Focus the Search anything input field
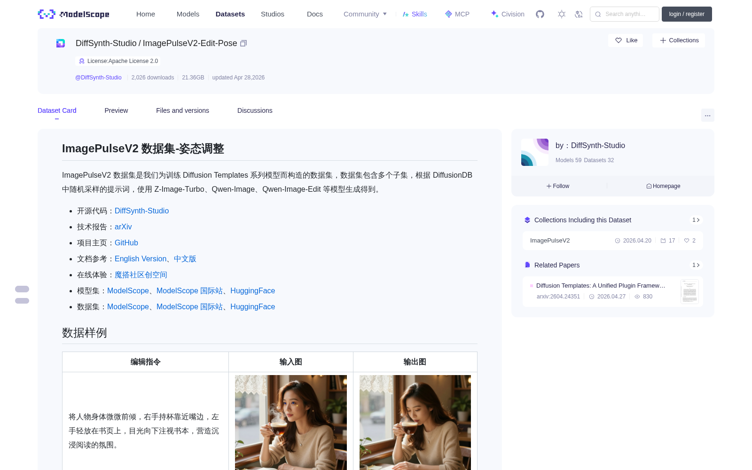Viewport: 752px width, 470px height. (x=625, y=14)
